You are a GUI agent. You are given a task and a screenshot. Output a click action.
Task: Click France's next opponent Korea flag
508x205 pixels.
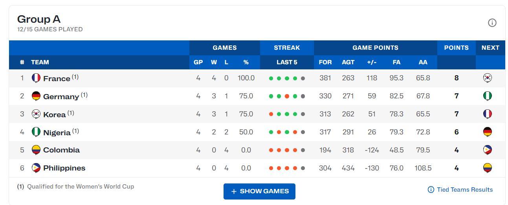coord(487,78)
